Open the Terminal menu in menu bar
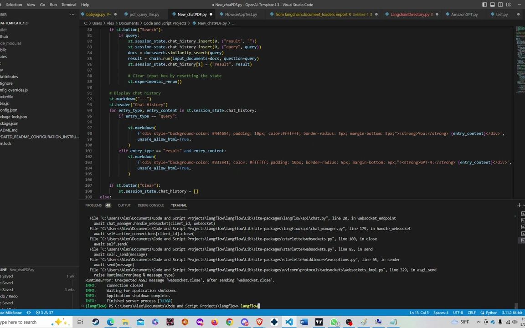 (x=69, y=5)
